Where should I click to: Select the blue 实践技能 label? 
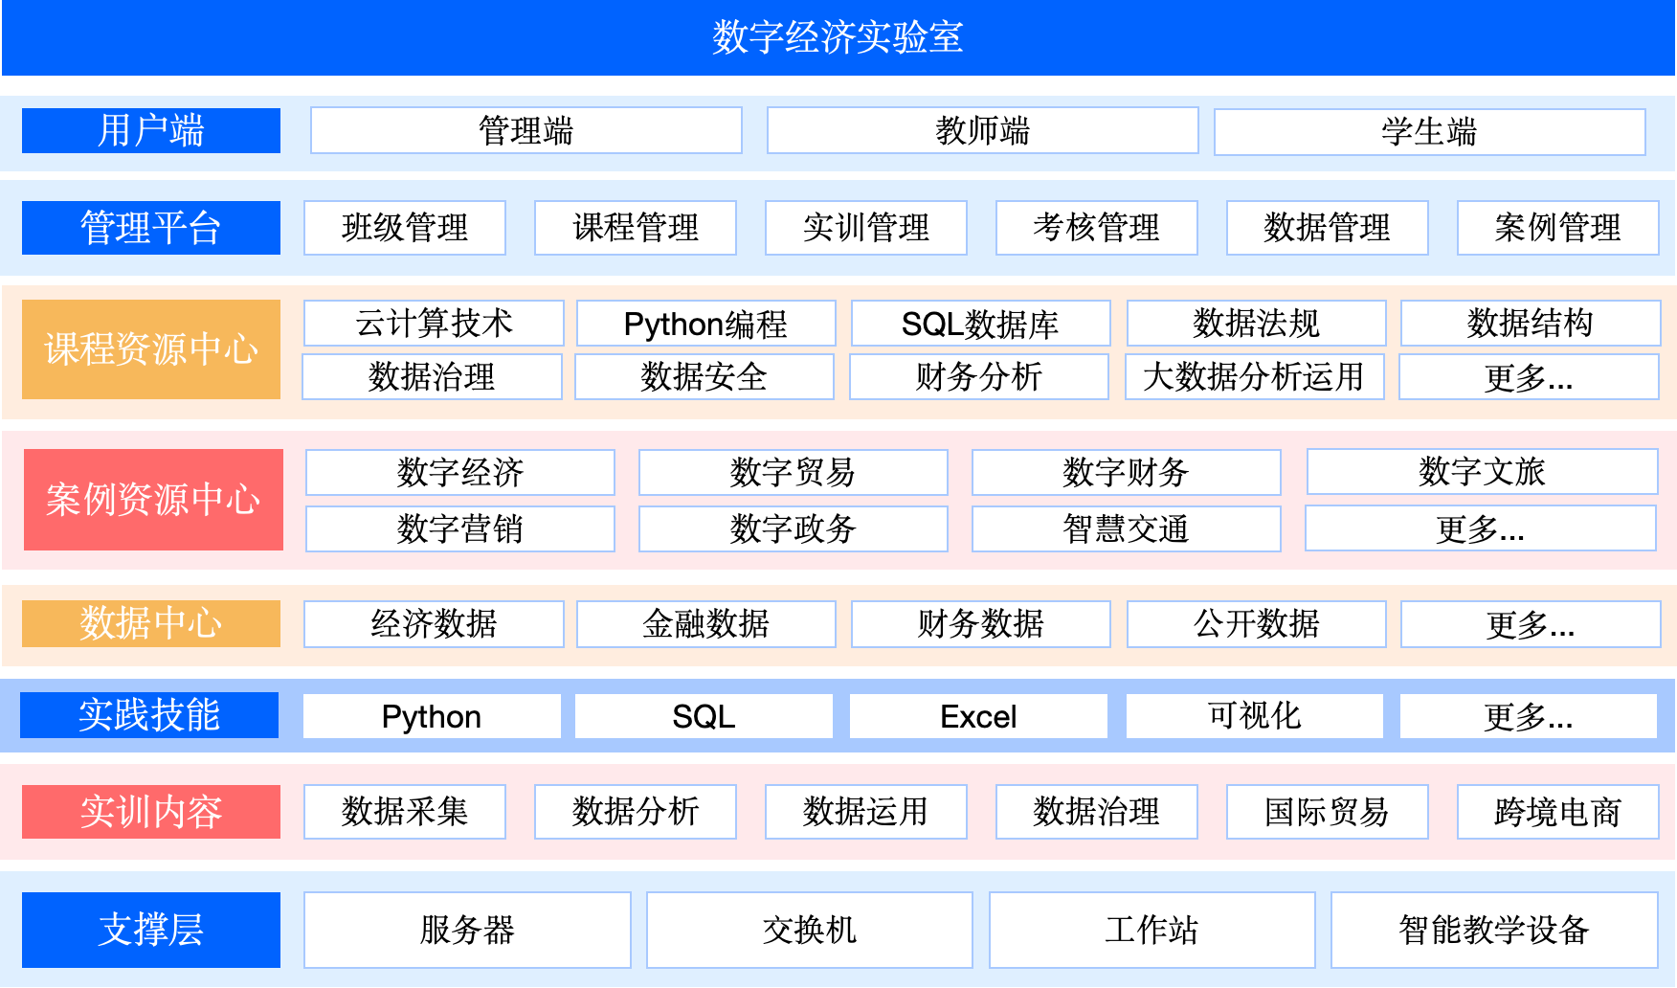click(x=149, y=715)
